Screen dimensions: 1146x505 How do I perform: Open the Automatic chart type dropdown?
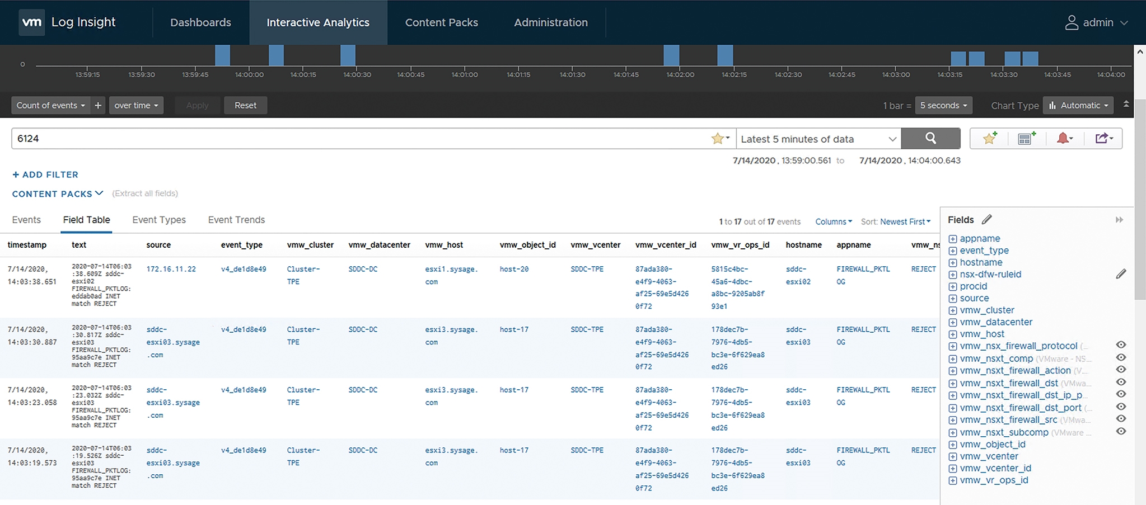(x=1079, y=105)
